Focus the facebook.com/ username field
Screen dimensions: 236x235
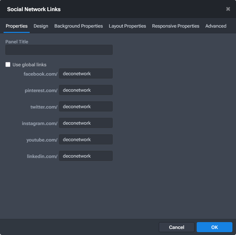click(86, 73)
